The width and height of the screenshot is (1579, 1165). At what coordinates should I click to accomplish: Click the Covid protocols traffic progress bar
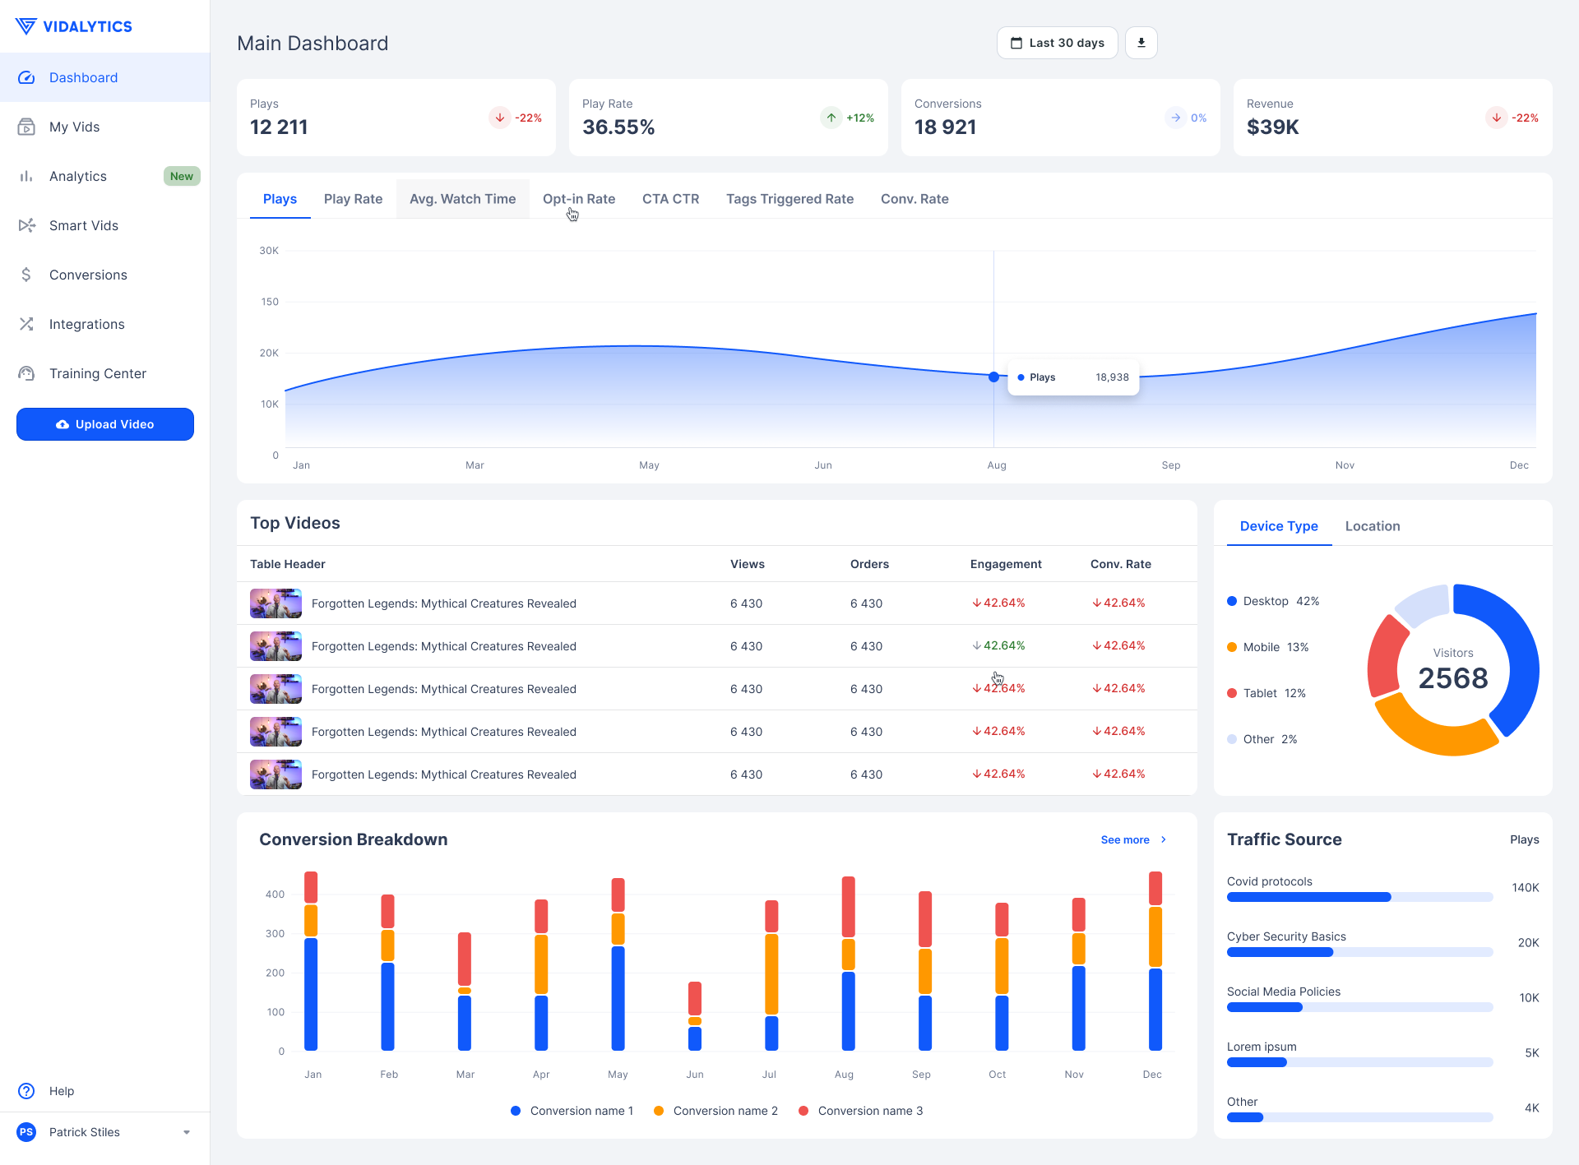(1359, 897)
